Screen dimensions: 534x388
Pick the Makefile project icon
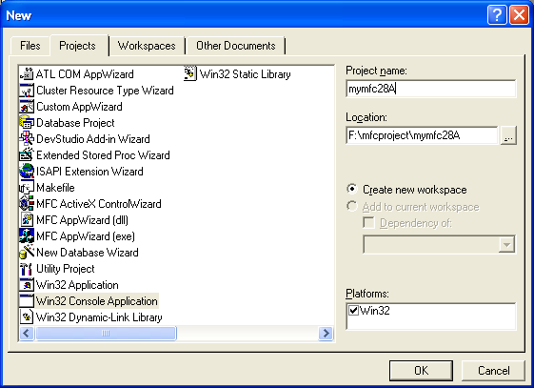click(27, 188)
